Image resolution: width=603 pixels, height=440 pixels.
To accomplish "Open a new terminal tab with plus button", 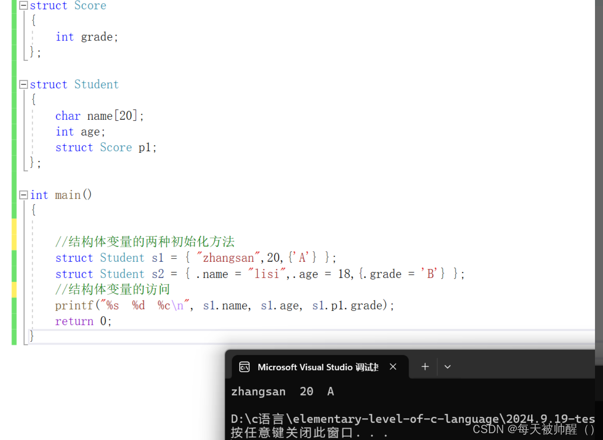I will click(425, 366).
